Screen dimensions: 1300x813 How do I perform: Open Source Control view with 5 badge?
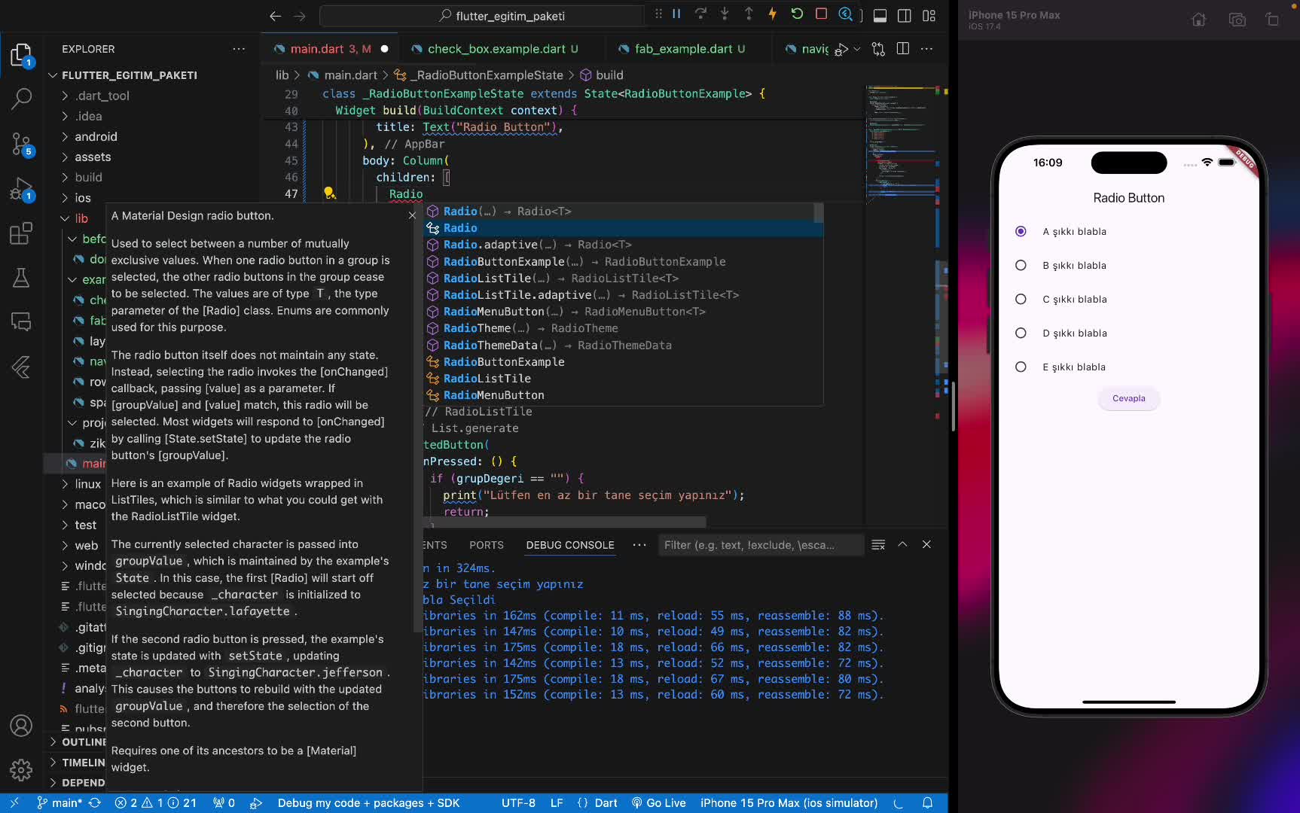[21, 143]
